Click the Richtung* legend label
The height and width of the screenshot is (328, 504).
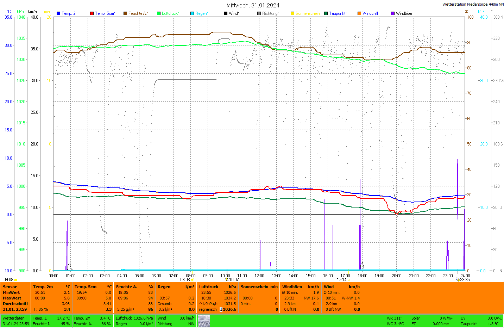click(x=270, y=13)
